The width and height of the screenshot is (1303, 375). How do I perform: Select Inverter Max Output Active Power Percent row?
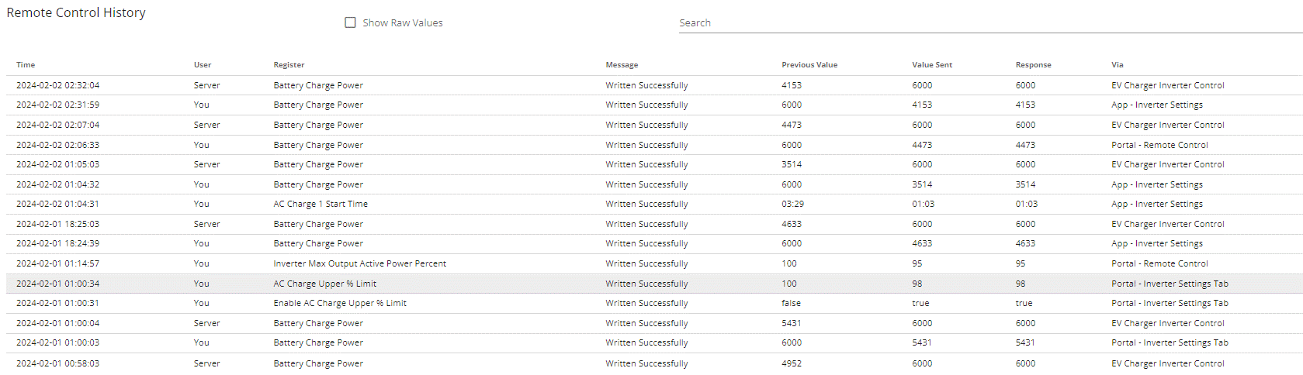click(654, 263)
